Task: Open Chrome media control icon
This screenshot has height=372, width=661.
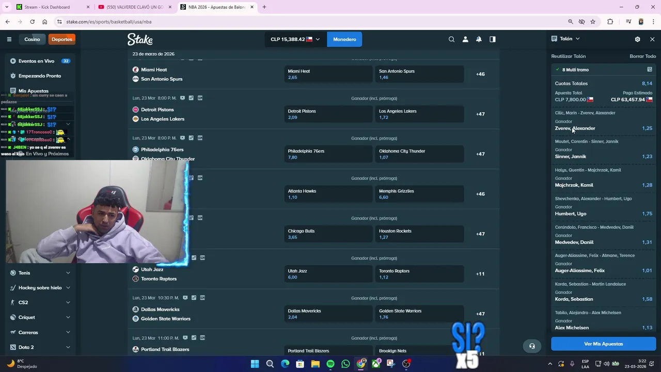Action: point(628,22)
